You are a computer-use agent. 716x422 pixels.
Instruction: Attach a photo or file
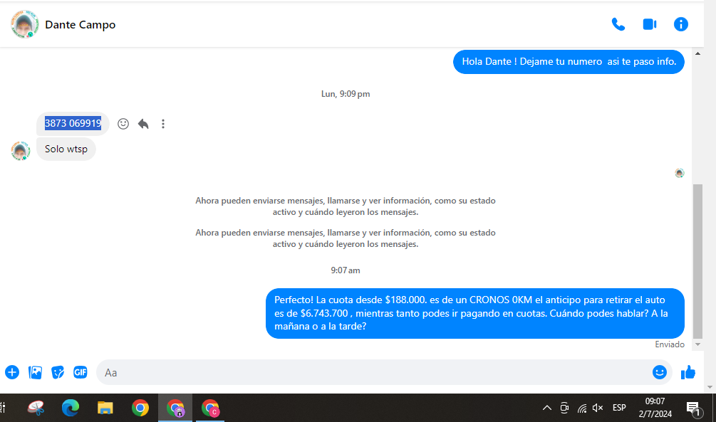click(35, 372)
